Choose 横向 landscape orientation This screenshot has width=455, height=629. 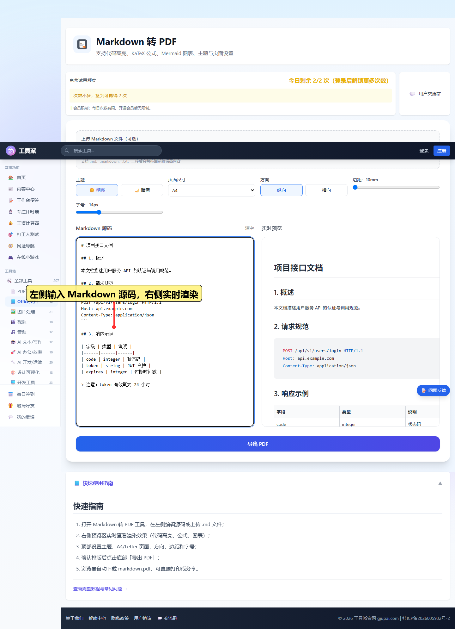(326, 190)
